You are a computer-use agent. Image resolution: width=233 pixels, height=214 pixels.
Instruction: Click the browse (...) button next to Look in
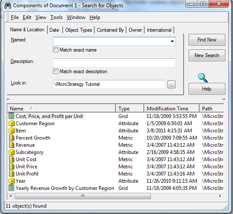[x=171, y=85]
